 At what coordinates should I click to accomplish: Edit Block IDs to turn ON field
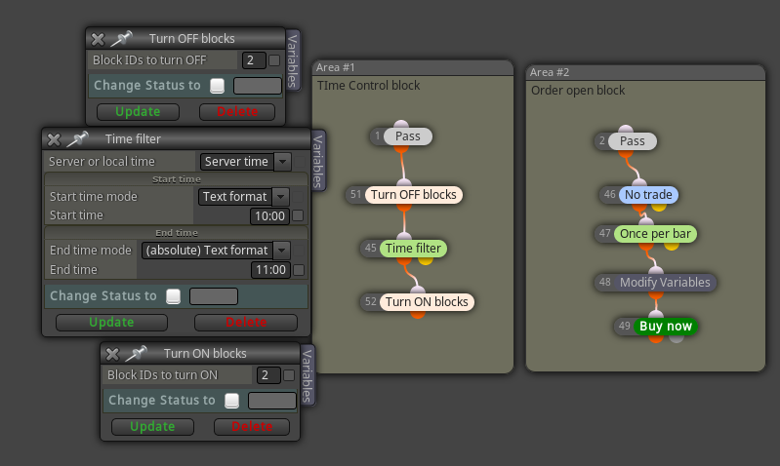point(268,375)
